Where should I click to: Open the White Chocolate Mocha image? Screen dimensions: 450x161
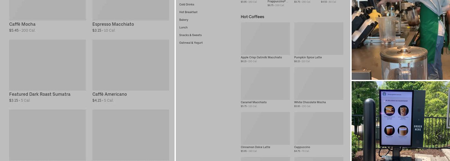pos(319,83)
